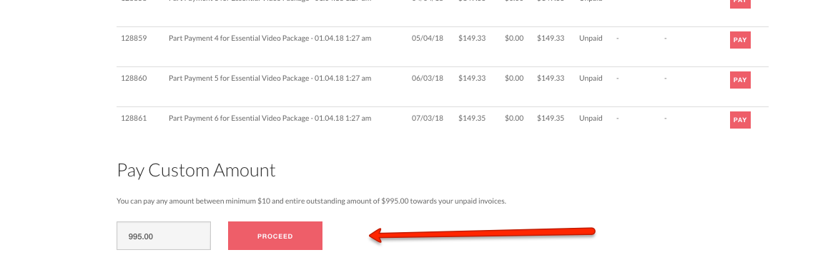Click the PROCEED button
833x275 pixels.
coord(275,236)
